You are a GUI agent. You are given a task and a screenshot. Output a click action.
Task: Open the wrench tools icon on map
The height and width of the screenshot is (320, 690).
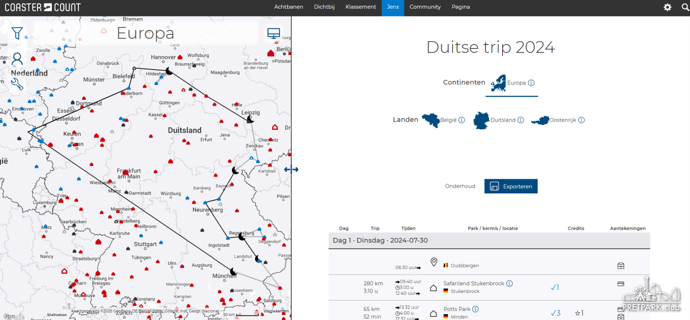point(17,84)
